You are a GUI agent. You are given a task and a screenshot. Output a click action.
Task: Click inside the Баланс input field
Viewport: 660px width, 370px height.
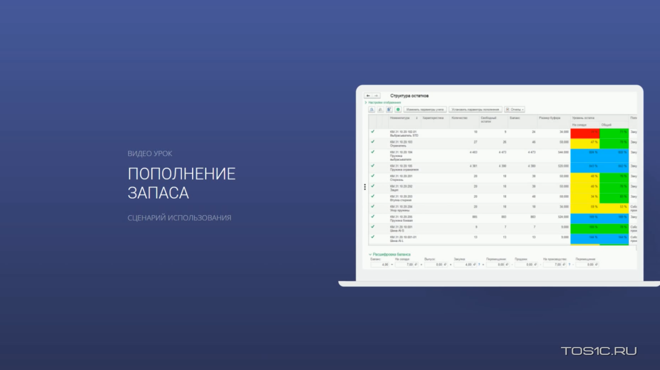pyautogui.click(x=380, y=264)
